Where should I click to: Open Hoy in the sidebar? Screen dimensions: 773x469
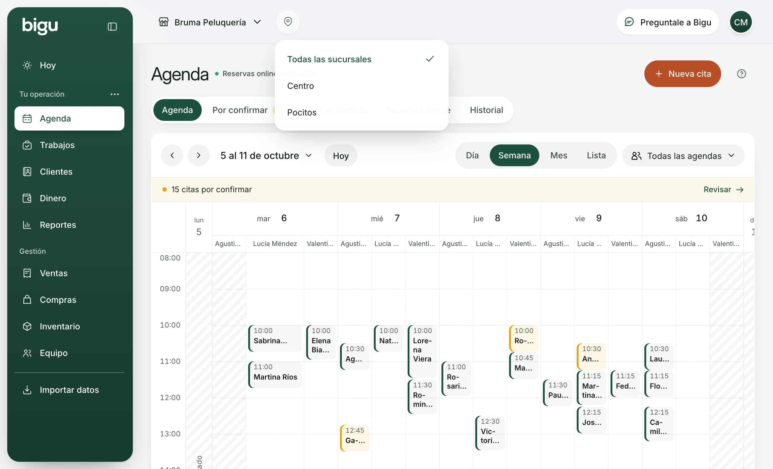coord(69,65)
